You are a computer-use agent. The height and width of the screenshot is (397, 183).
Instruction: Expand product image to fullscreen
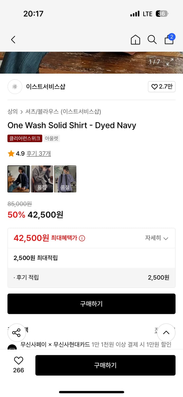170,62
